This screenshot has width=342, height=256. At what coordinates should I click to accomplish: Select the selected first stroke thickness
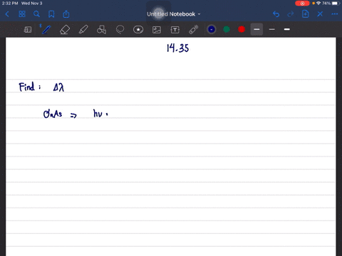pyautogui.click(x=256, y=29)
